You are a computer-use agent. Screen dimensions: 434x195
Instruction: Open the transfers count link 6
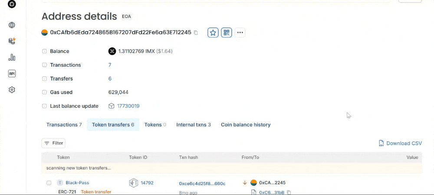[110, 79]
